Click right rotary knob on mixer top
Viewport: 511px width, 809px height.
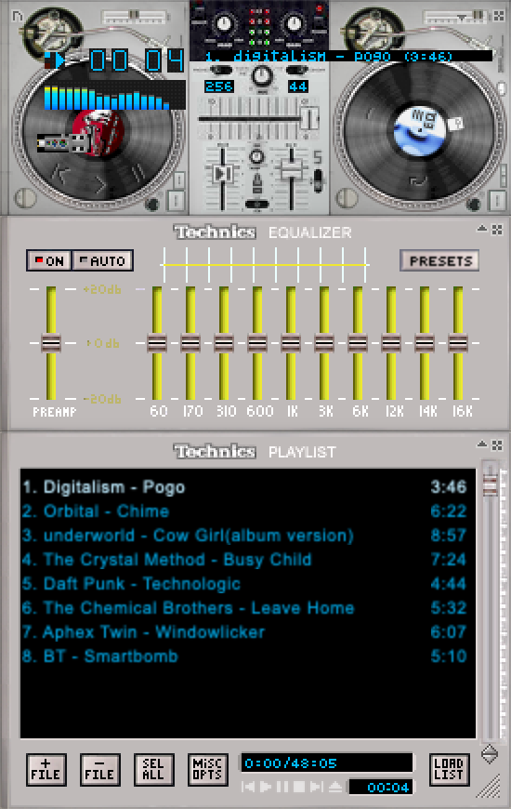click(294, 24)
